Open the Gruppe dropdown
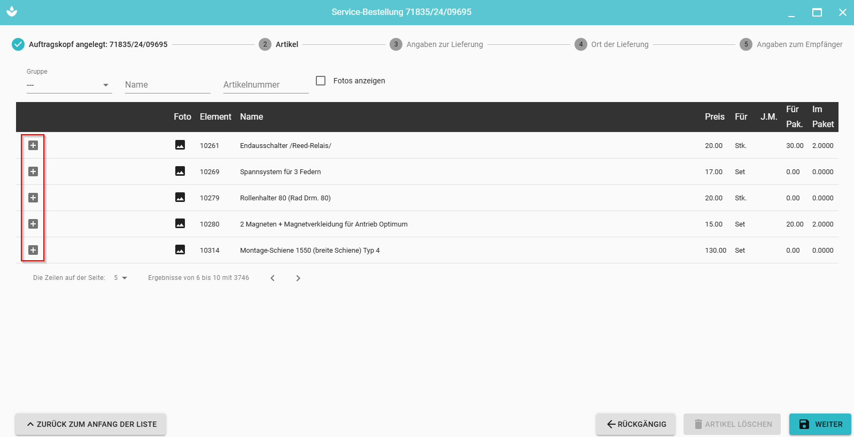The image size is (854, 437). coord(69,85)
